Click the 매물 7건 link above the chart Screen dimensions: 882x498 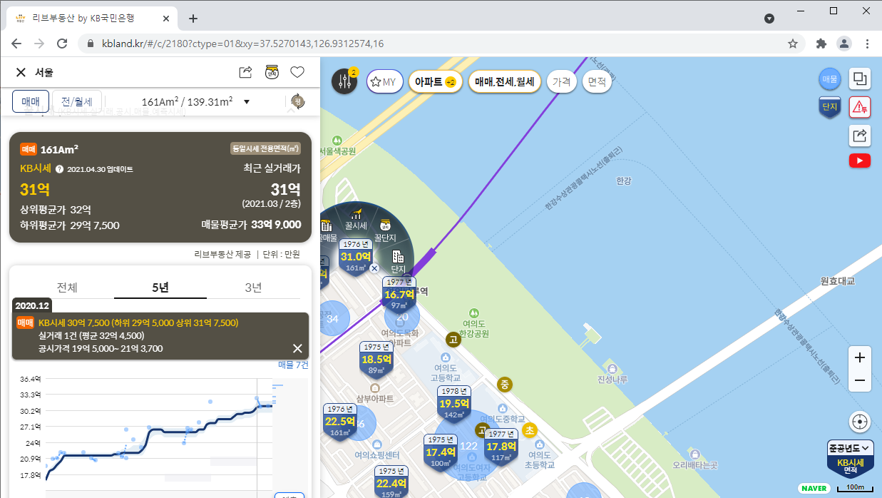(x=293, y=365)
